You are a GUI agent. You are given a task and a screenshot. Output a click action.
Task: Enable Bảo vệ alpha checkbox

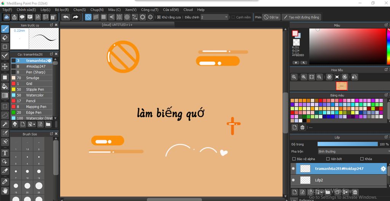point(294,159)
